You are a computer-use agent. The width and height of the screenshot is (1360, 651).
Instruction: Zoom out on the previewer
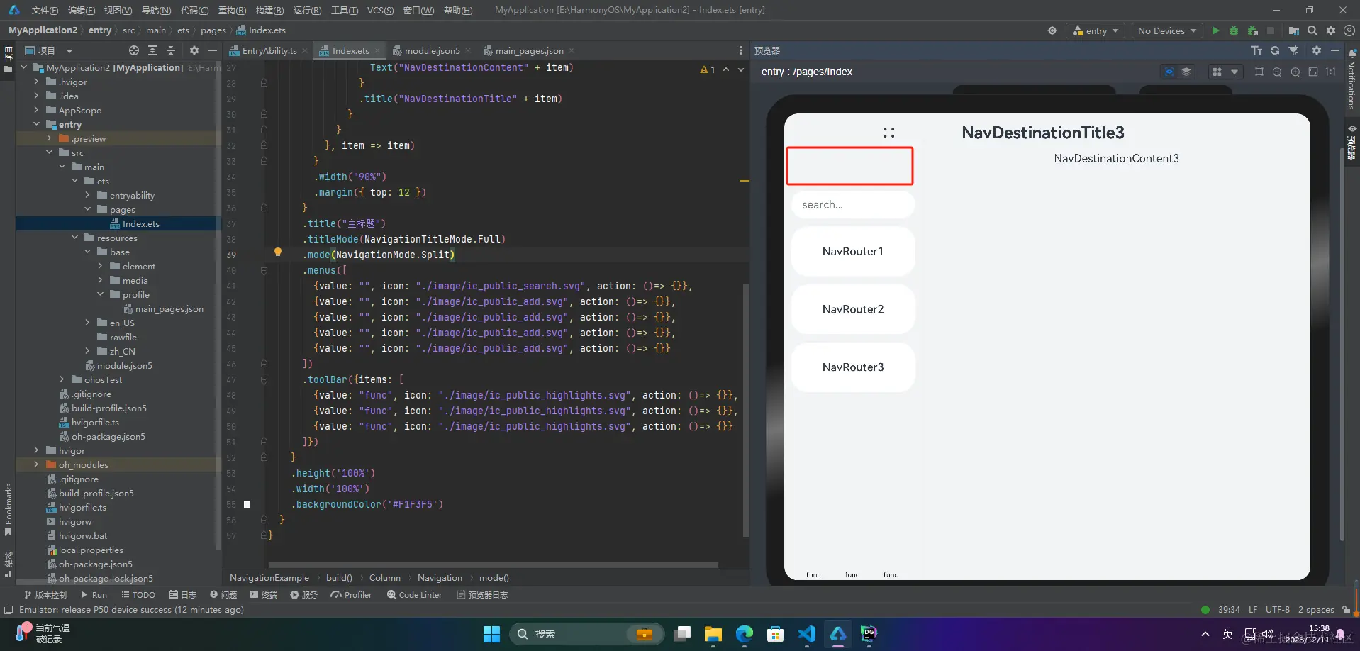coord(1277,72)
